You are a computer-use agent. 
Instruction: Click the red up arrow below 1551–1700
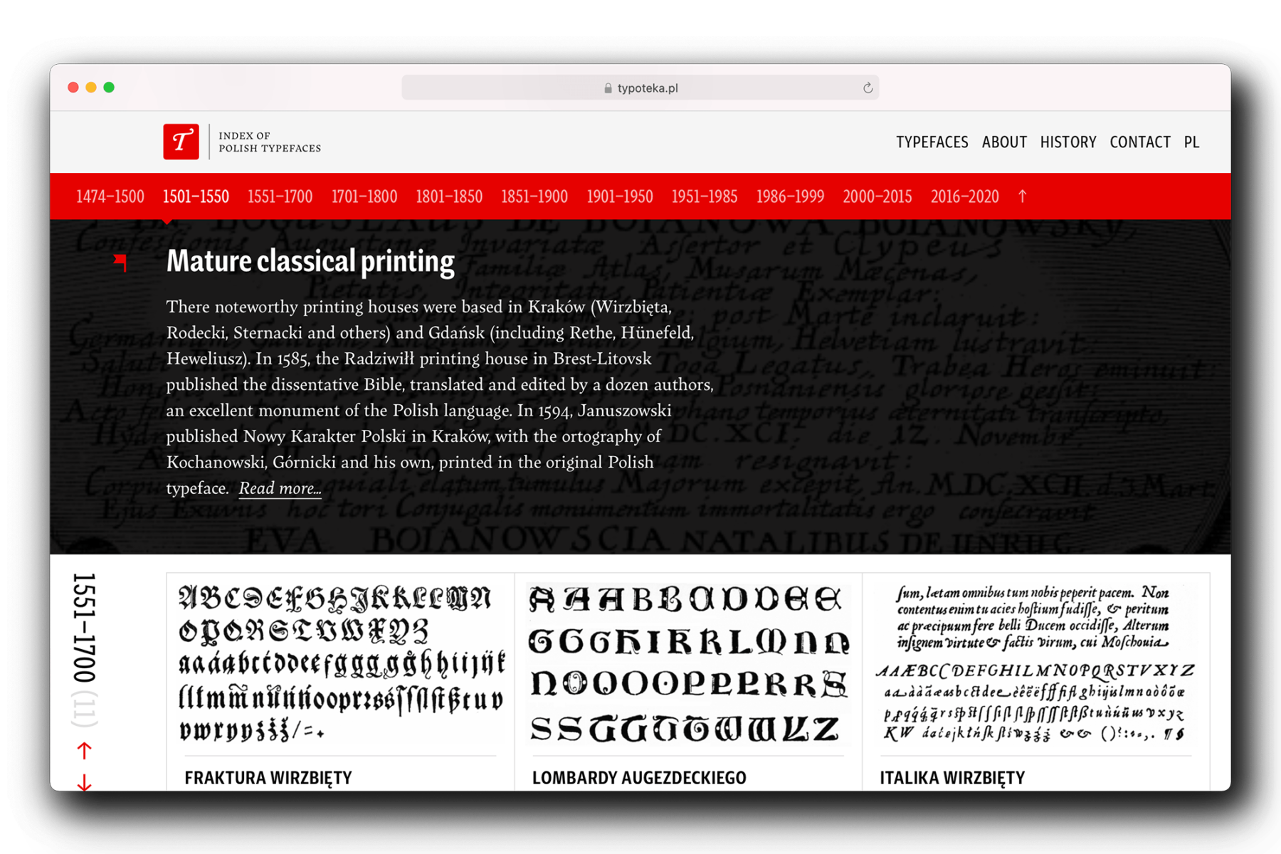tap(84, 750)
